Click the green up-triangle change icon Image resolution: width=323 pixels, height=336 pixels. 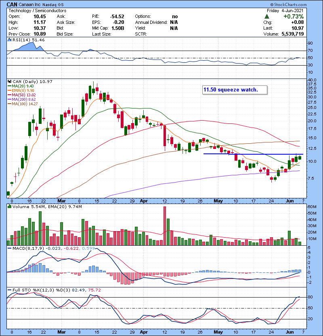pyautogui.click(x=266, y=17)
